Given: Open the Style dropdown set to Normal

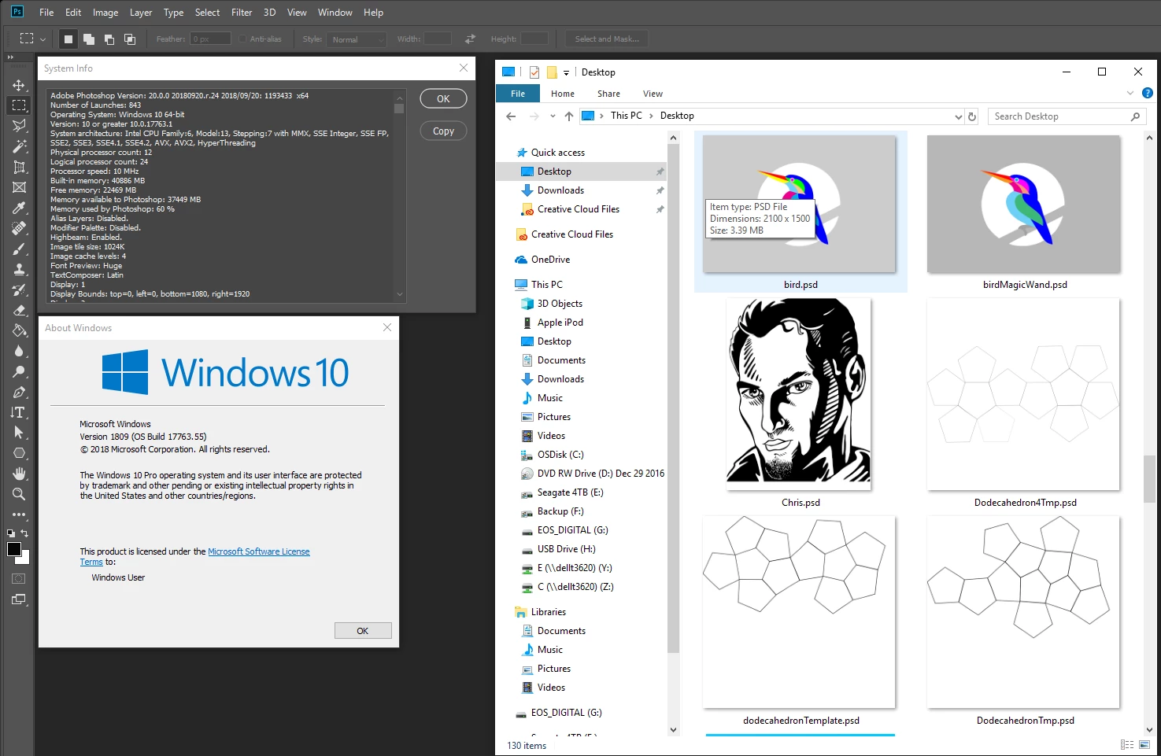Looking at the screenshot, I should tap(357, 39).
